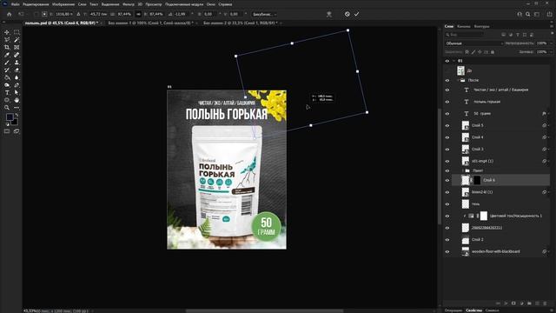Viewport: 556px width, 313px height.
Task: Select the Eyedropper tool
Action: click(x=7, y=55)
